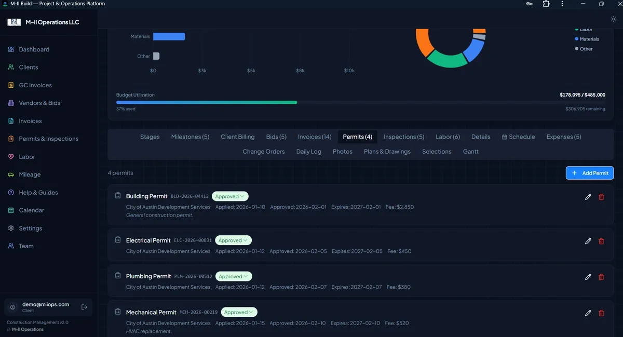The image size is (623, 337).
Task: Open Building Permit Approved status dropdown
Action: 230,196
